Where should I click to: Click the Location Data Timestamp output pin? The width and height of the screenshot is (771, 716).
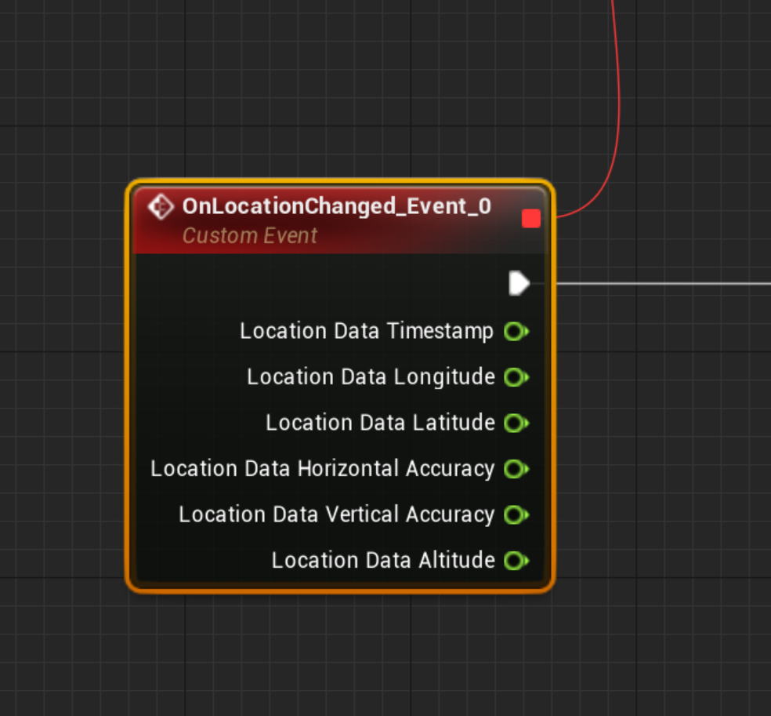click(x=516, y=331)
